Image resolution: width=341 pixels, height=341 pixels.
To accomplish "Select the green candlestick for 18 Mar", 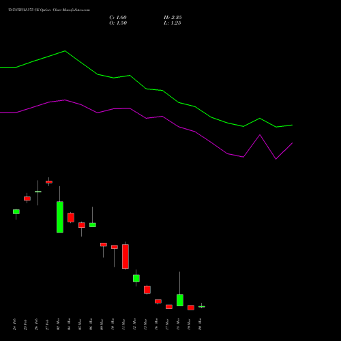I will tap(180, 300).
